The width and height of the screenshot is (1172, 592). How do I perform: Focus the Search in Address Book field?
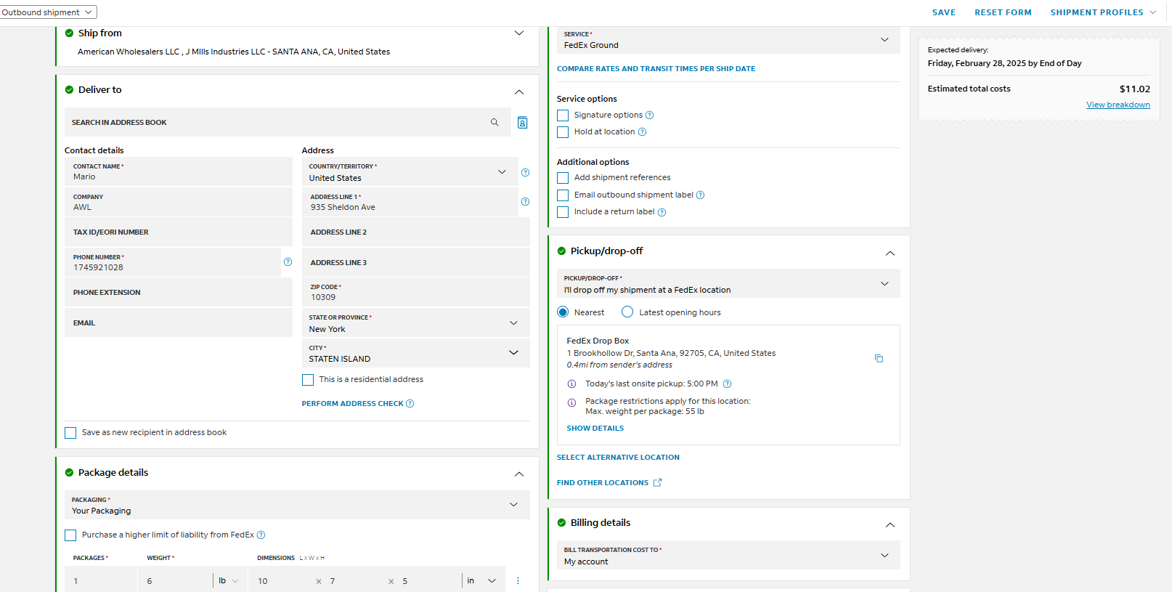click(x=287, y=123)
